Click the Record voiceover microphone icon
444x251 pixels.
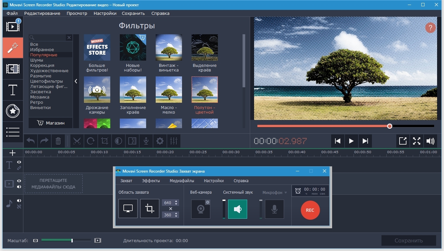point(146,141)
